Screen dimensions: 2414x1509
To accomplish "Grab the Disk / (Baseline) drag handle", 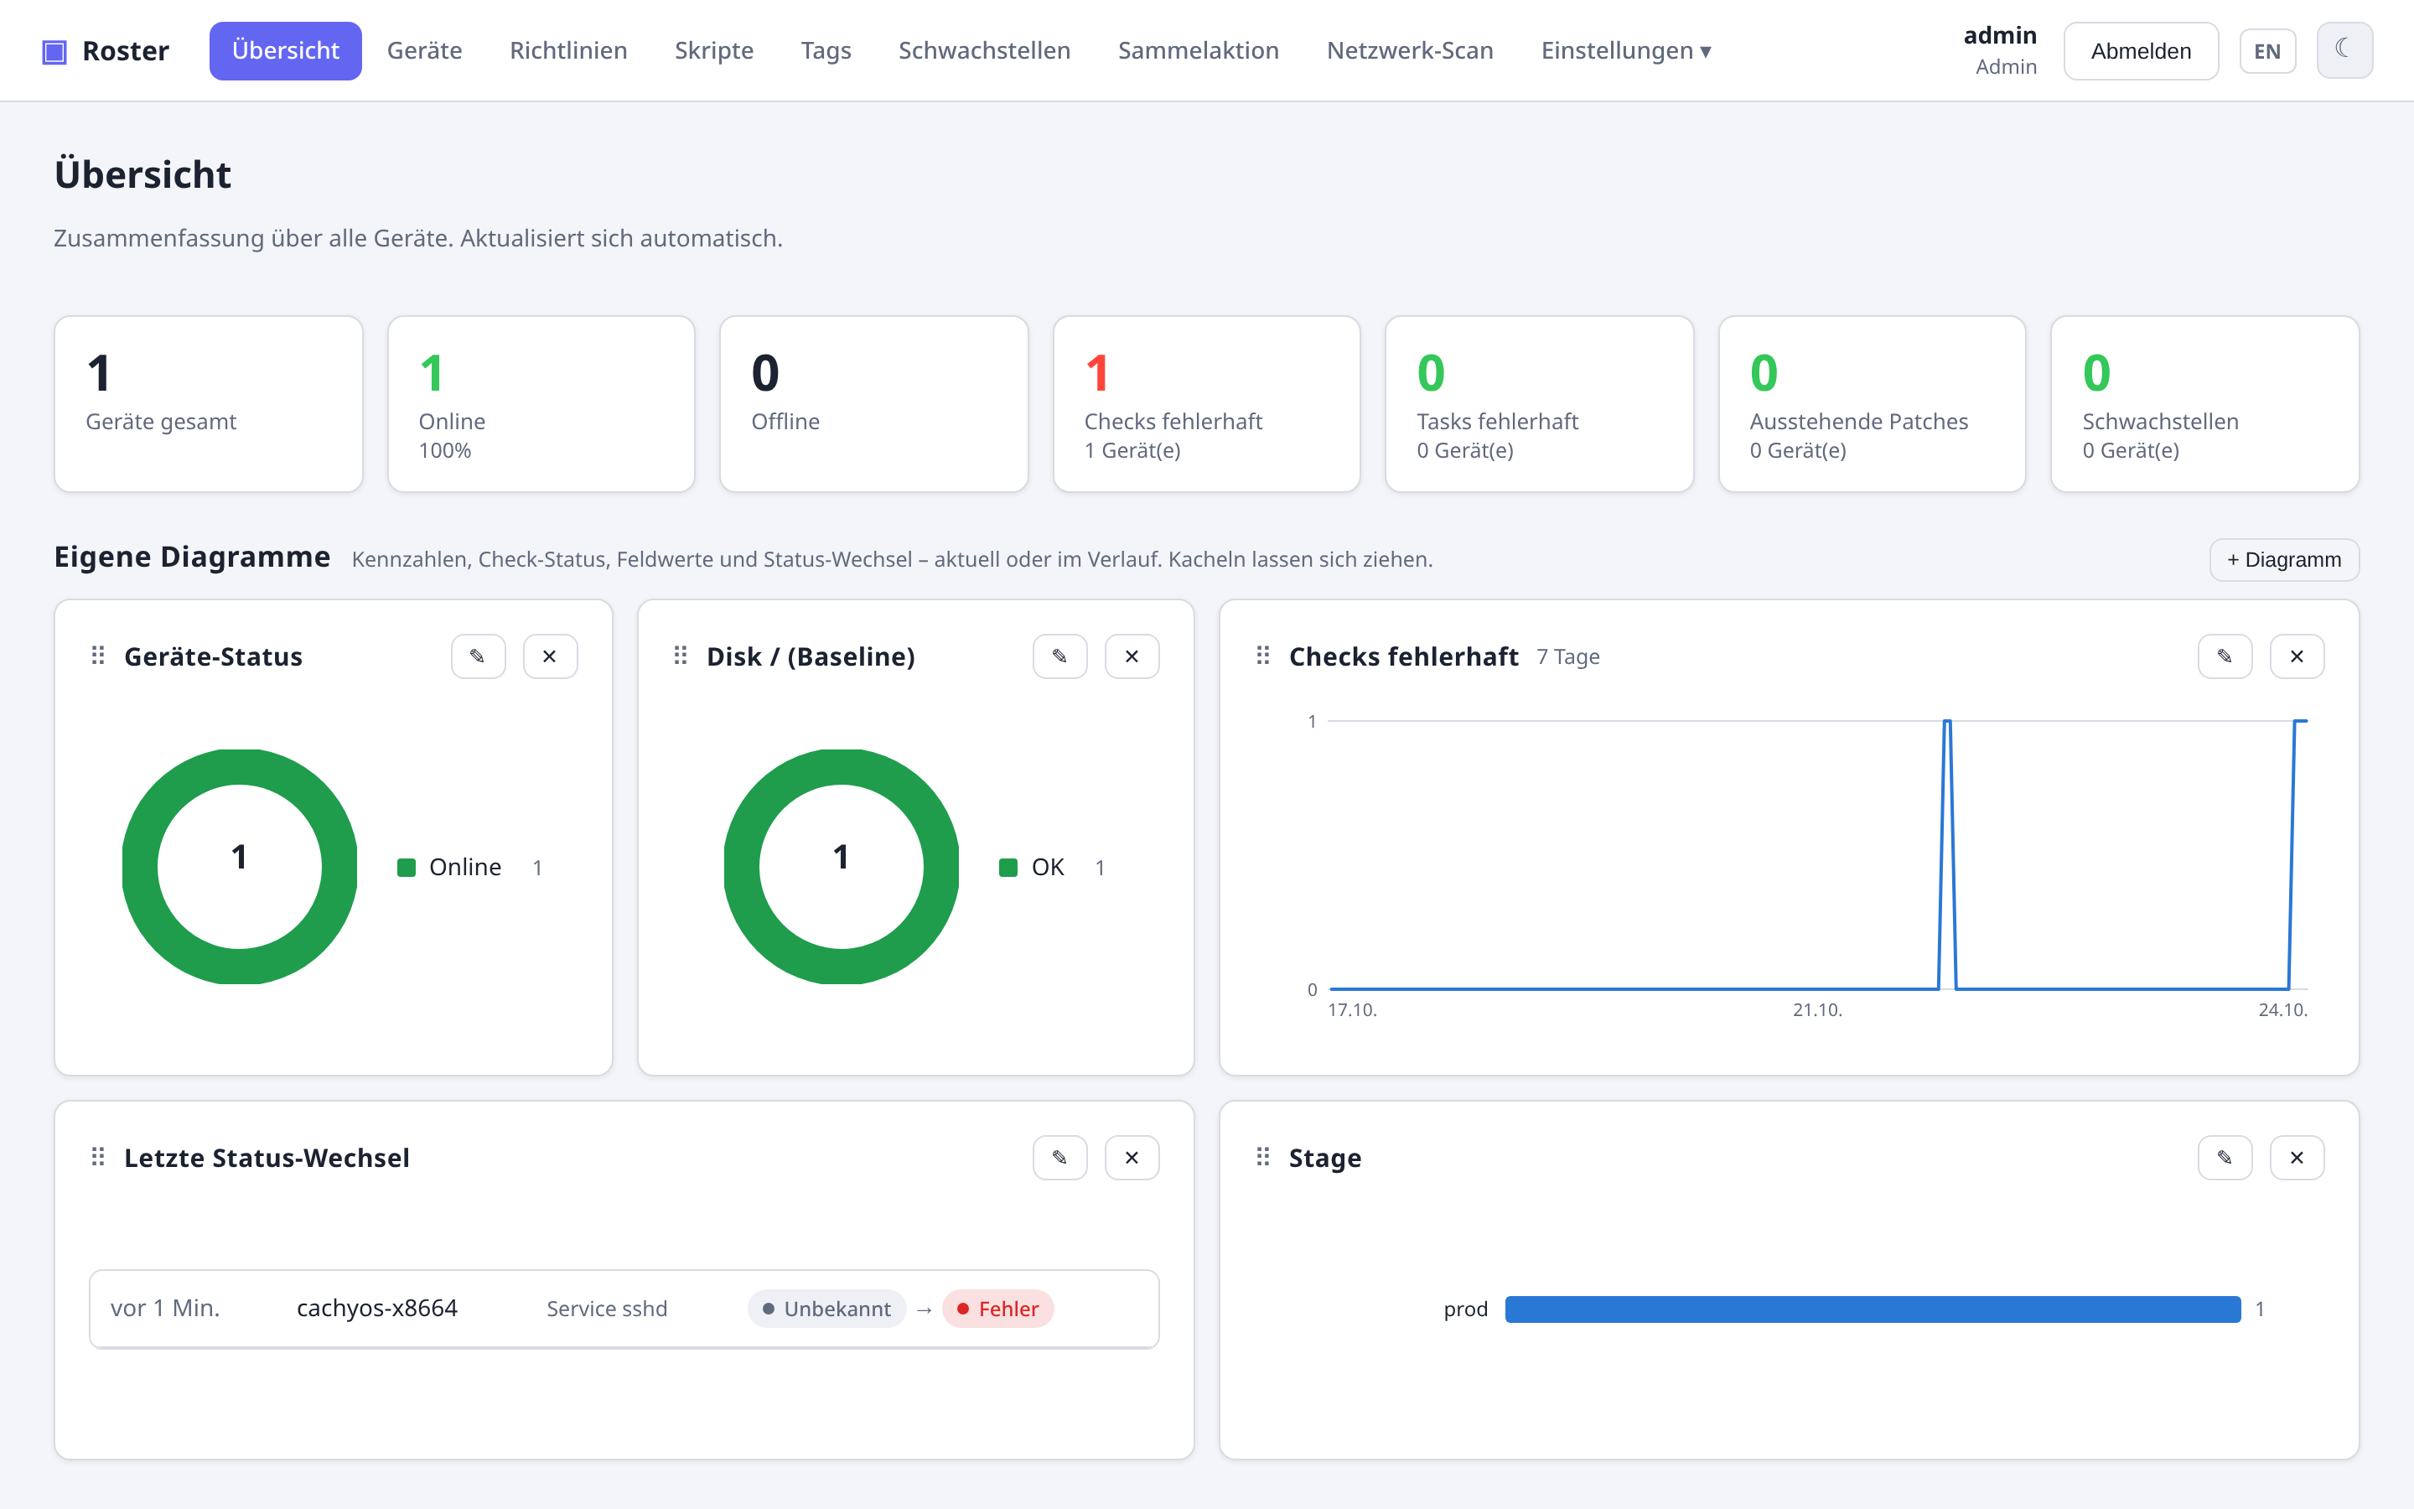I will click(x=681, y=656).
